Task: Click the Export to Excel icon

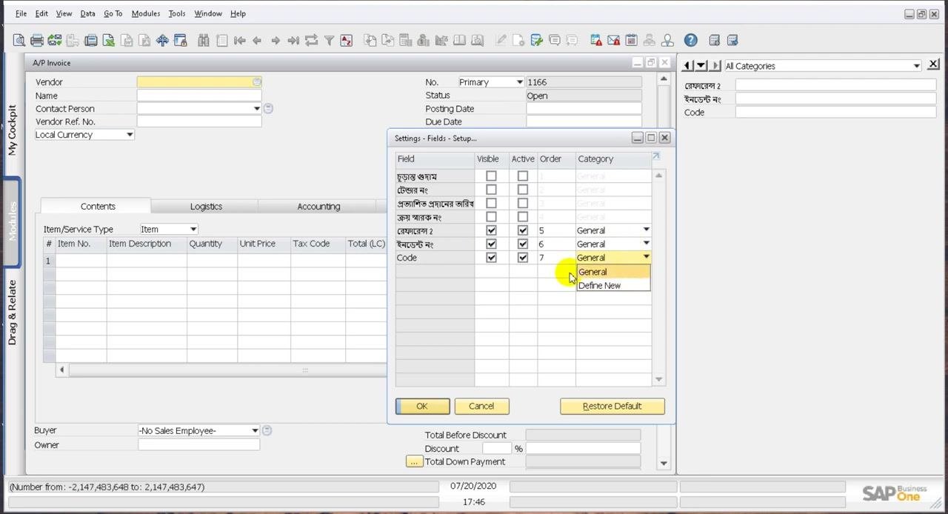Action: pyautogui.click(x=108, y=41)
